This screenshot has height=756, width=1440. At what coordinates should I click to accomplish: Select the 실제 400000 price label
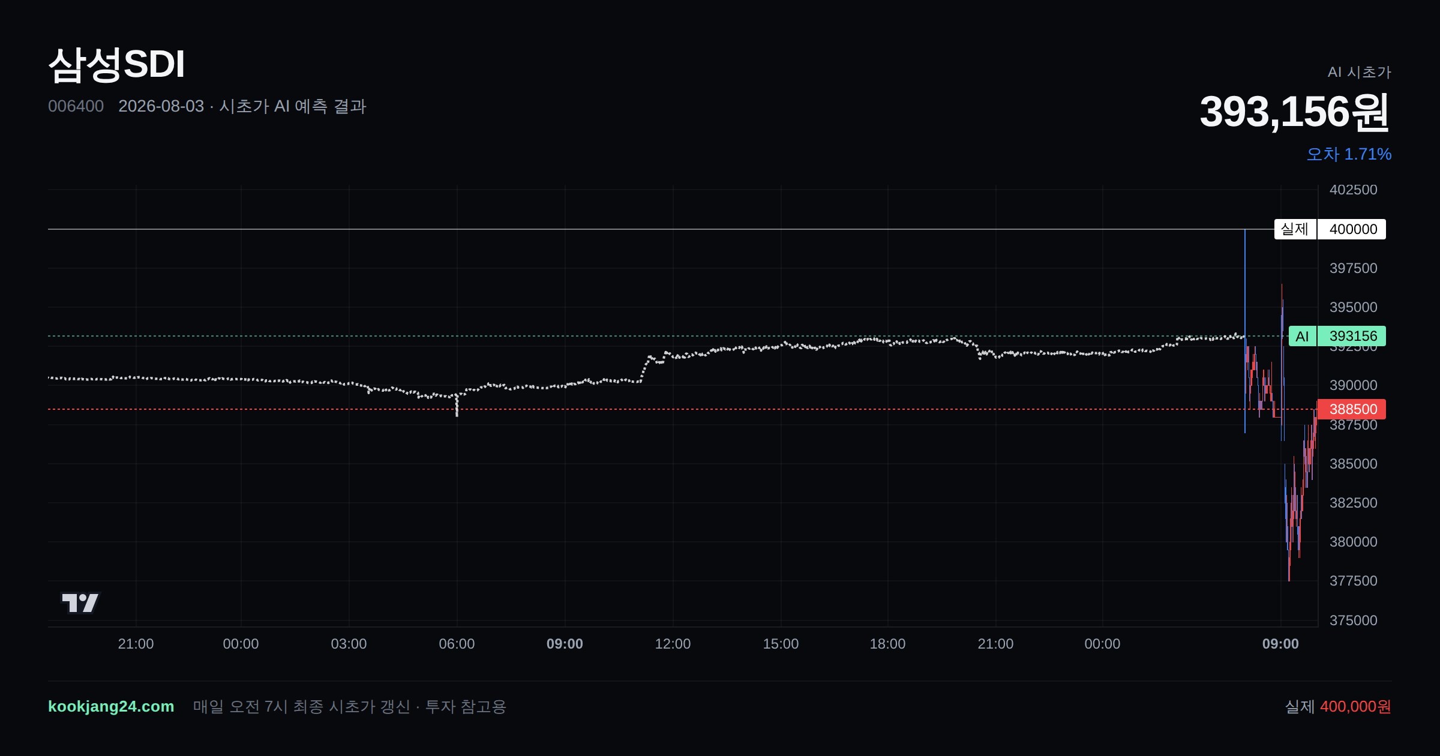[x=1330, y=229]
